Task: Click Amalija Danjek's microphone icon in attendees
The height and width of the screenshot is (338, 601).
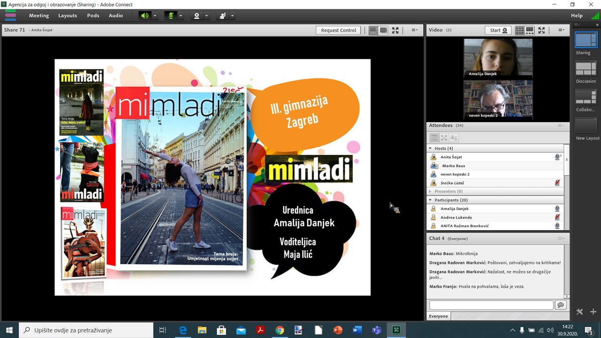Action: [557, 209]
